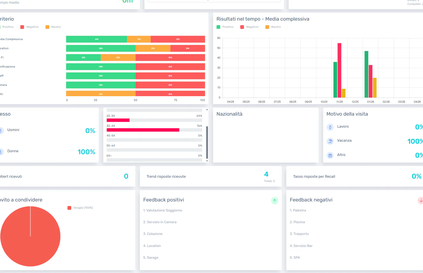Viewport: 423px width, 273px height.
Task: Open the Valutazione Soggiorno positive feedback item
Action: [163, 210]
